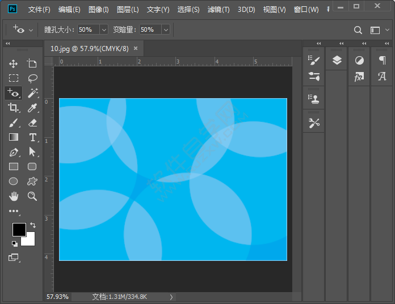Select the Rounded Rectangle tool
The height and width of the screenshot is (304, 395).
pyautogui.click(x=32, y=167)
